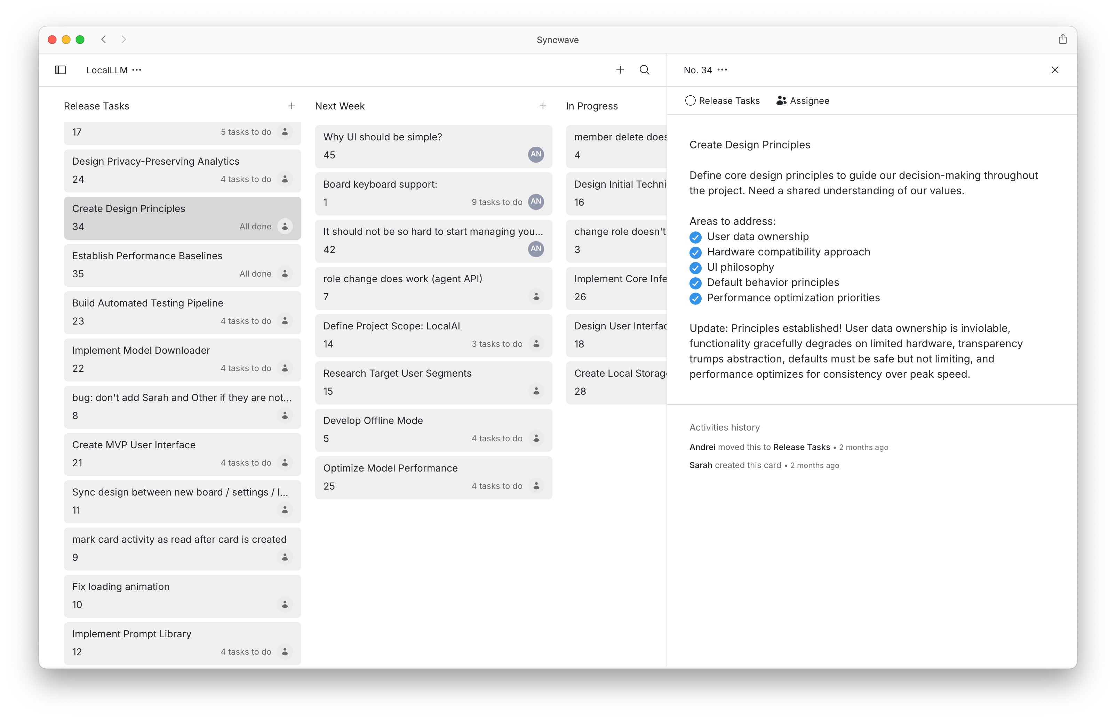Click the Assignee button in card panel
The width and height of the screenshot is (1116, 720).
pyautogui.click(x=803, y=101)
